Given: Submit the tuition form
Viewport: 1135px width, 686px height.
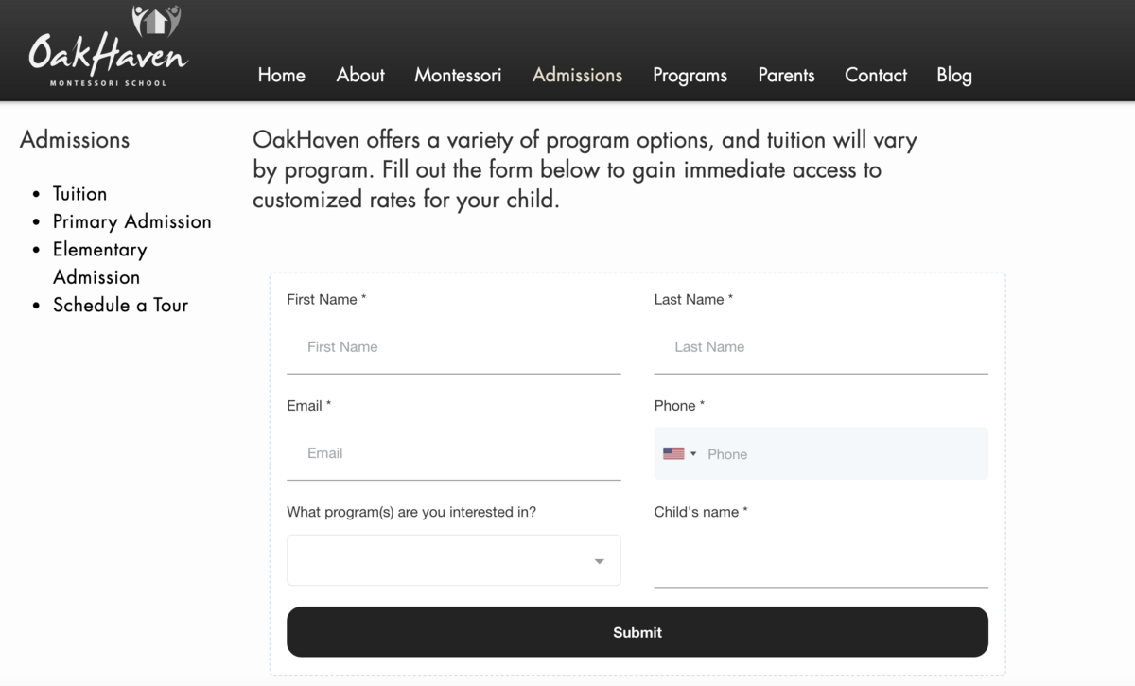Looking at the screenshot, I should pos(637,632).
